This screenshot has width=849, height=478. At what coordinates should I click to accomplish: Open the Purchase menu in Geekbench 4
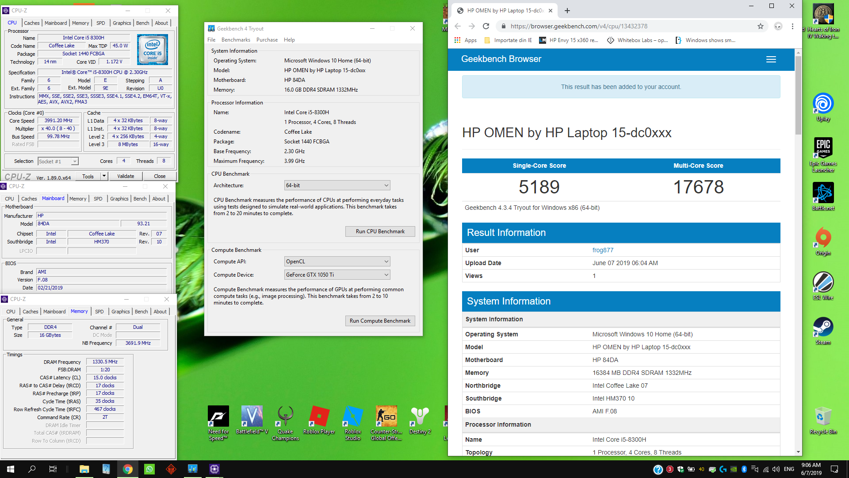pos(267,40)
